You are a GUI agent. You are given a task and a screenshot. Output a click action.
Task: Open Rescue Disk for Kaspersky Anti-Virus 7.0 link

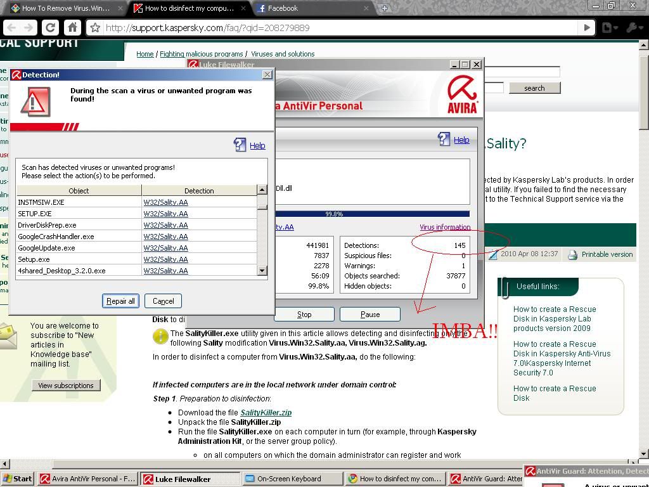[x=562, y=358]
